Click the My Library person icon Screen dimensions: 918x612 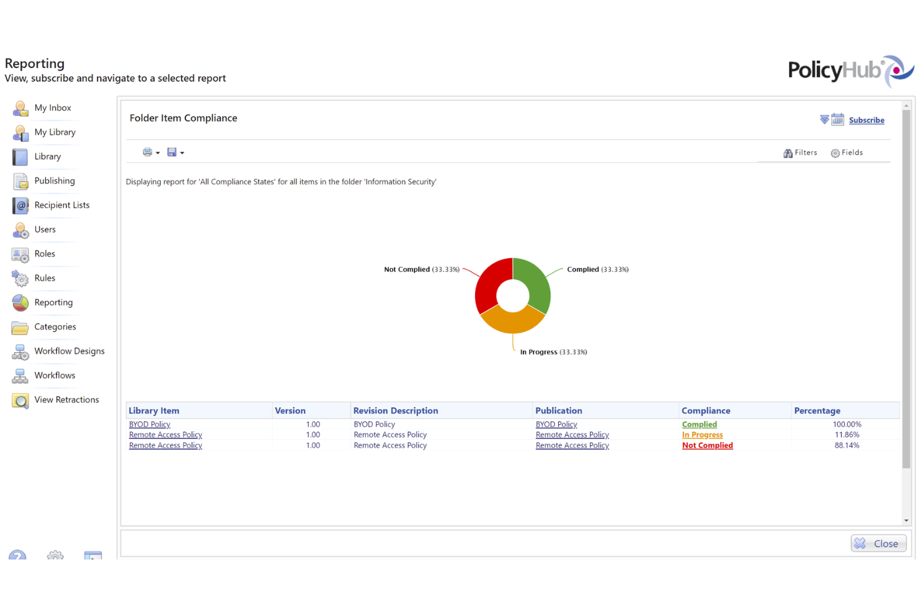point(20,133)
